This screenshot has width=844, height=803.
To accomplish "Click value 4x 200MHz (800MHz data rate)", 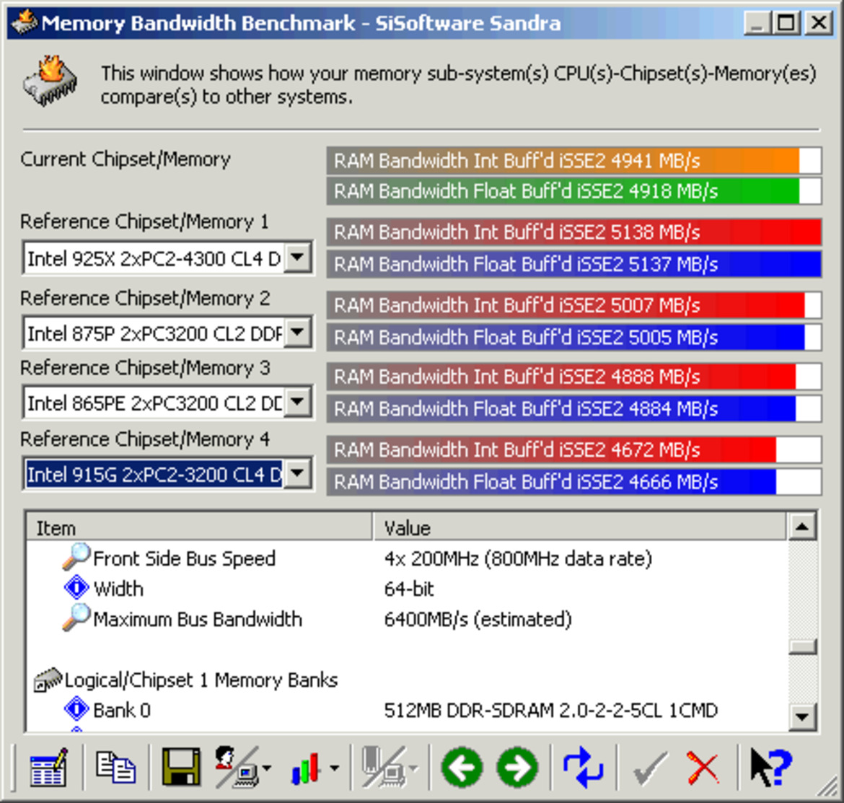I will 518,558.
